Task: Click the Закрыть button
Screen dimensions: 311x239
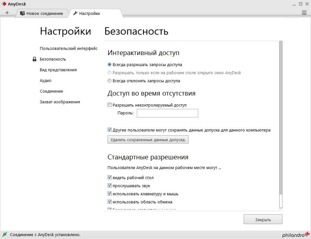Action: click(x=263, y=220)
